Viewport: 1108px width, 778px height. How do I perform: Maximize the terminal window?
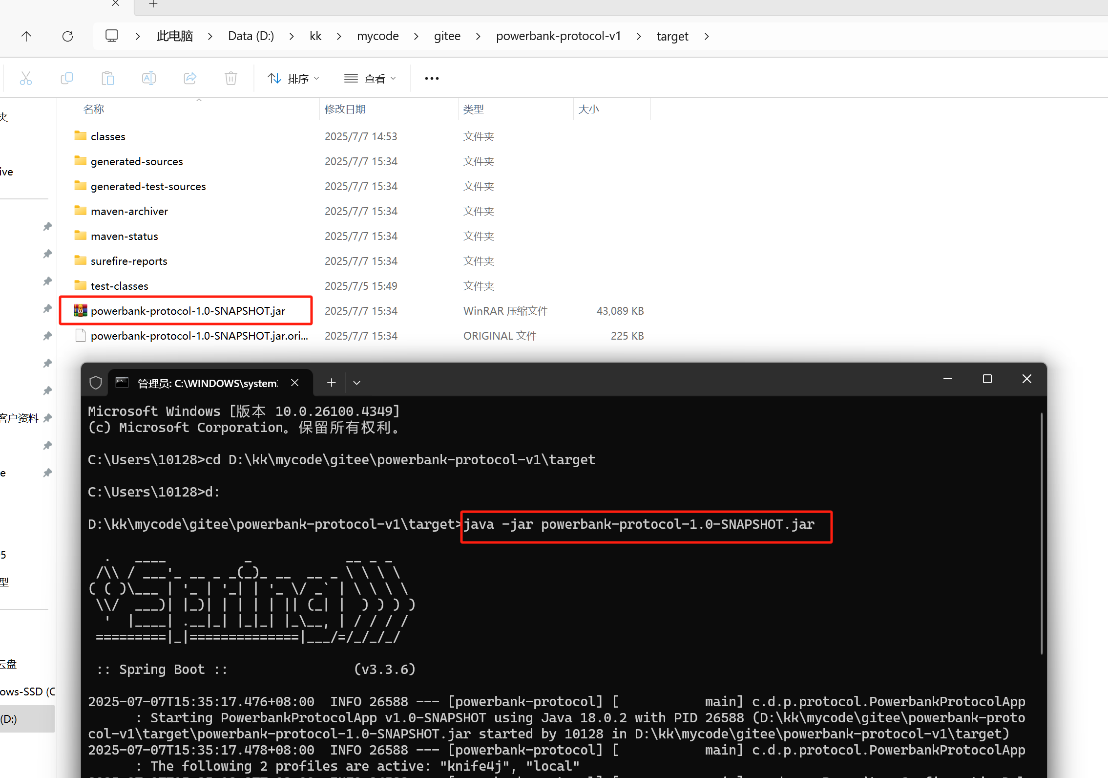pos(987,379)
